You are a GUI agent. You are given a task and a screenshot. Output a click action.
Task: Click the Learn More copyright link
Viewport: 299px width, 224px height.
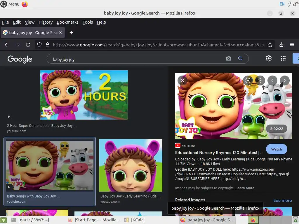click(x=245, y=188)
